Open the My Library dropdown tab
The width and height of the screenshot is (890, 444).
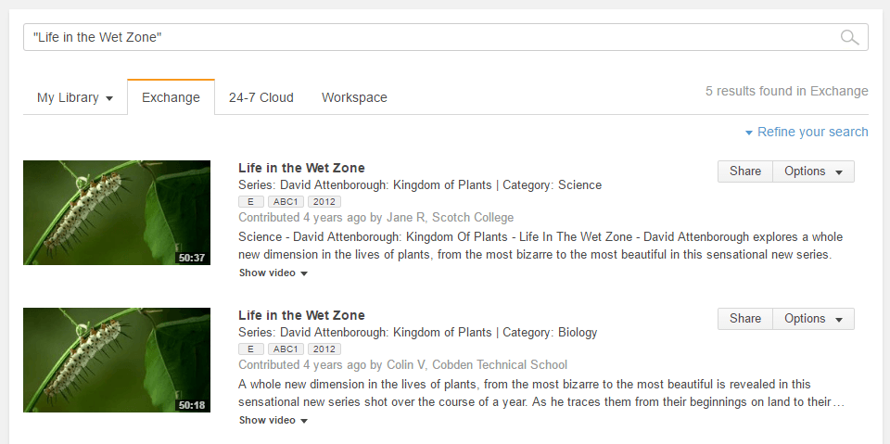74,97
